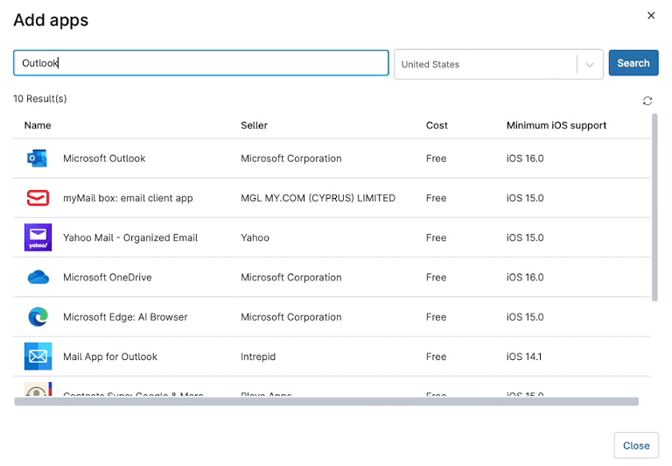This screenshot has height=466, width=672.
Task: Select Mail App for Outlook name
Action: pos(110,357)
